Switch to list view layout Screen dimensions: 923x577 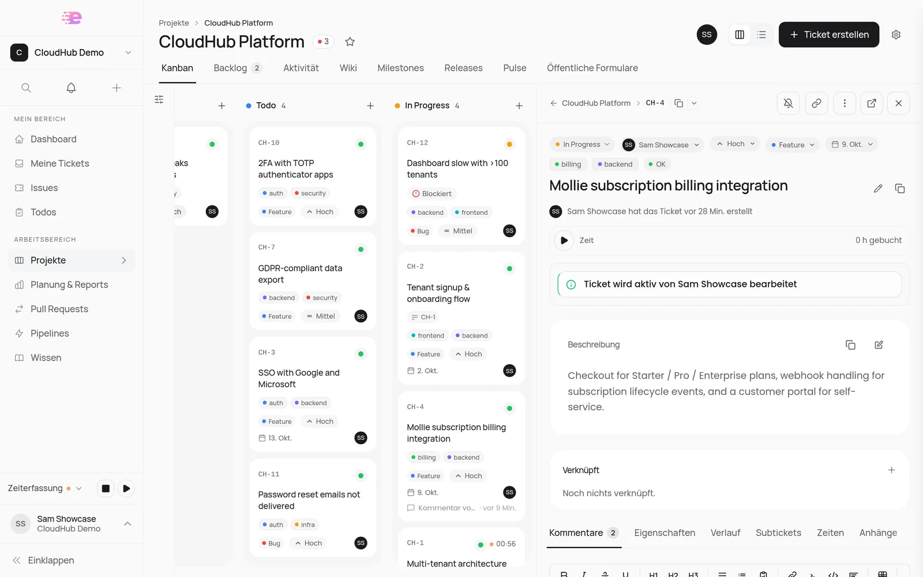point(761,35)
